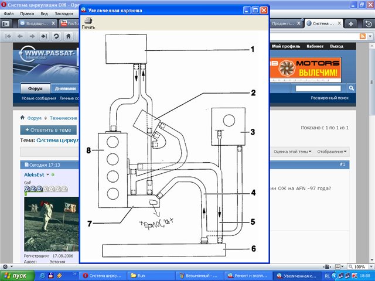Close the Система ... tab
375x281 pixels.
[x=339, y=23]
